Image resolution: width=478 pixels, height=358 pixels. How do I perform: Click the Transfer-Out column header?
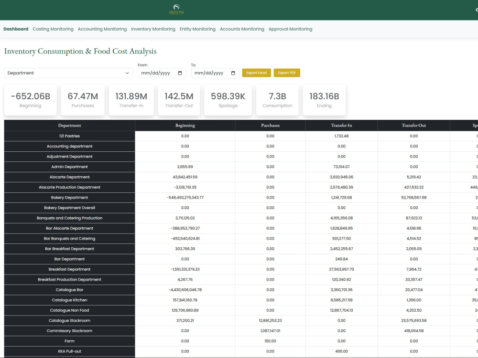[x=413, y=126]
